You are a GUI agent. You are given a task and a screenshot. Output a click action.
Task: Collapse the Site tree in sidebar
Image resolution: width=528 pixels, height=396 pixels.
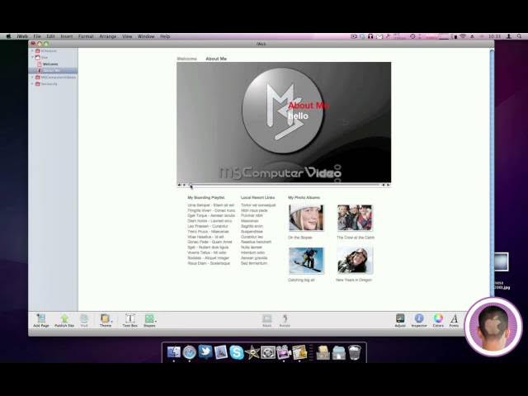pyautogui.click(x=33, y=57)
